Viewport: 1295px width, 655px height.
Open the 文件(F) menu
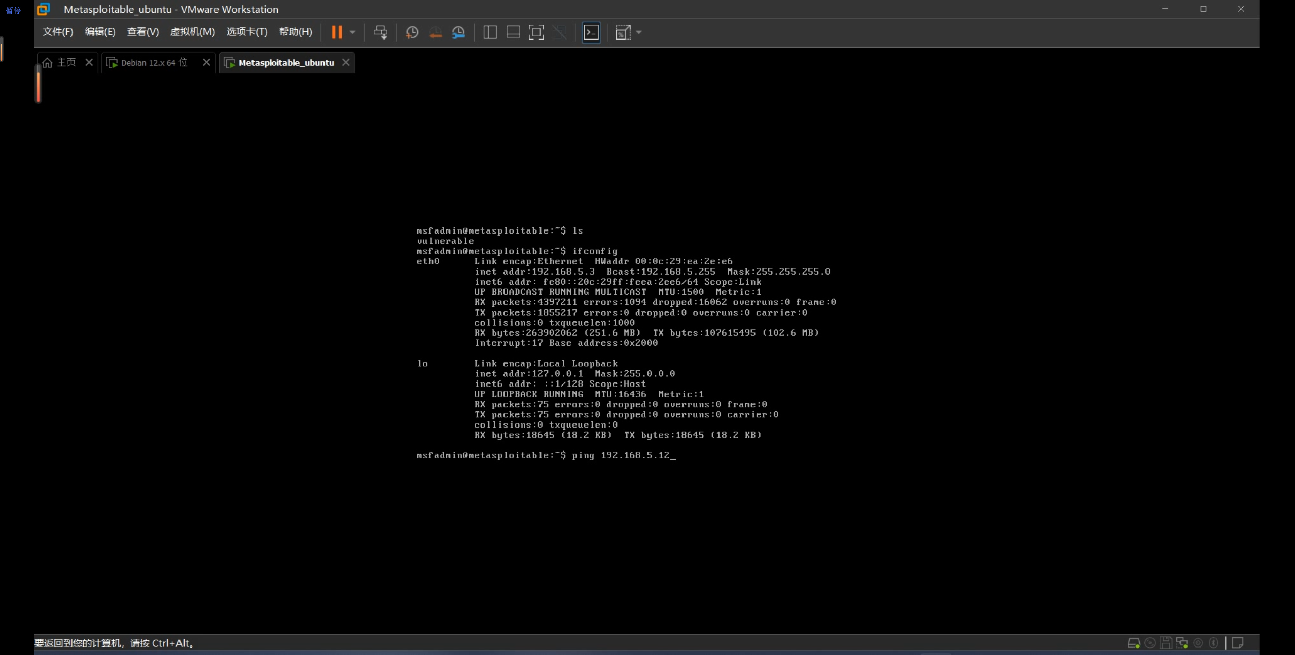pyautogui.click(x=57, y=32)
